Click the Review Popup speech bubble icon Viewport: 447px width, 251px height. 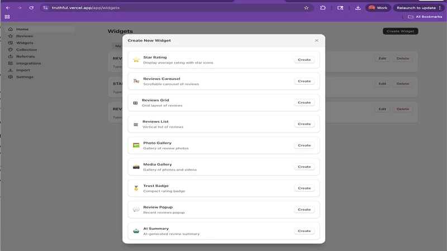click(136, 210)
